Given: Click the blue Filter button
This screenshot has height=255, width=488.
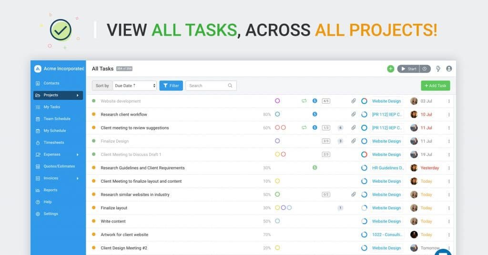Looking at the screenshot, I should tap(171, 86).
